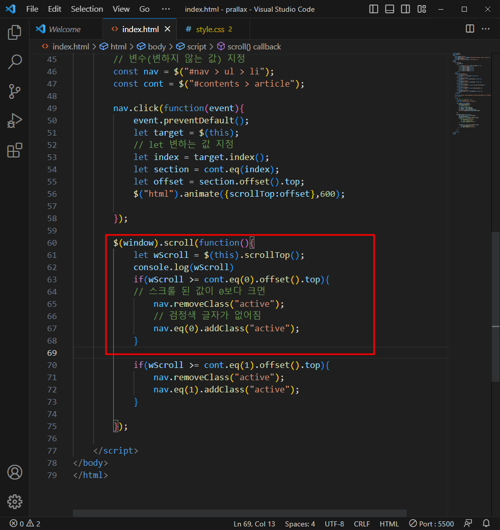Click the closing </body> tag

(x=91, y=463)
